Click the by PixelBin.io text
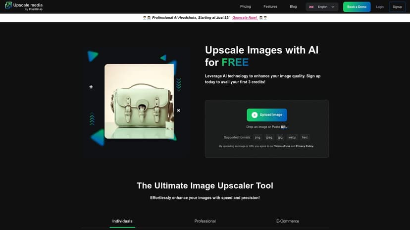The width and height of the screenshot is (410, 230). point(34,9)
